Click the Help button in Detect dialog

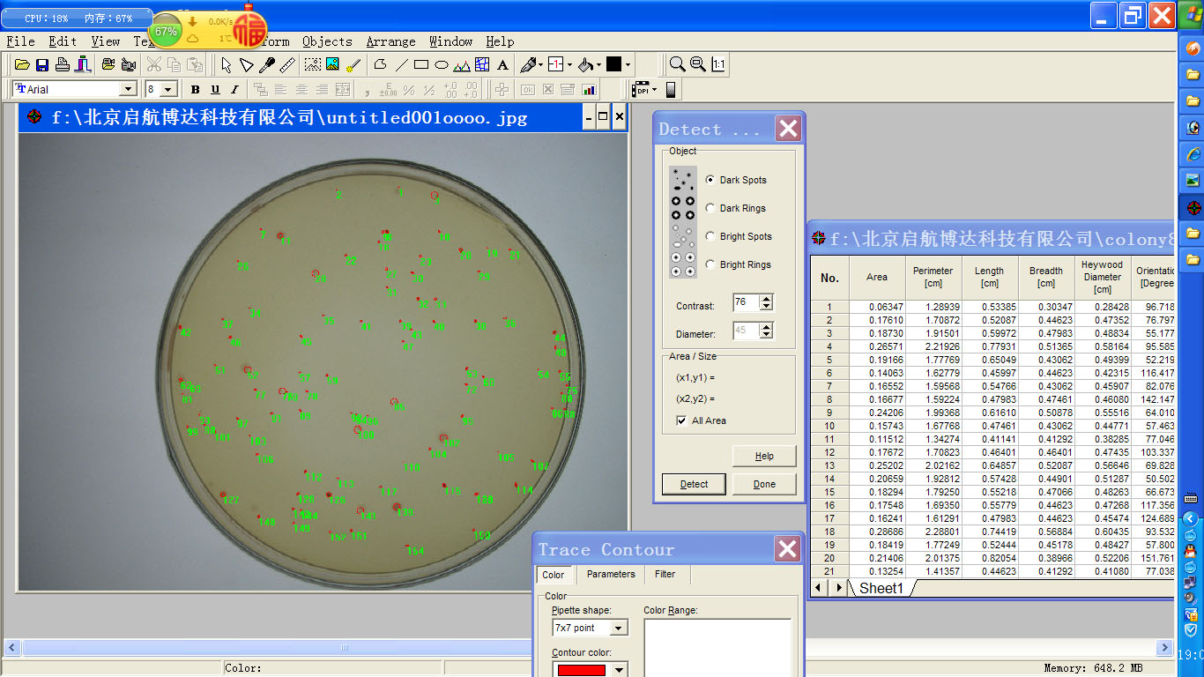(764, 456)
